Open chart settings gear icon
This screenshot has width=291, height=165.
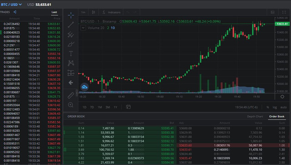pyautogui.click(x=282, y=97)
